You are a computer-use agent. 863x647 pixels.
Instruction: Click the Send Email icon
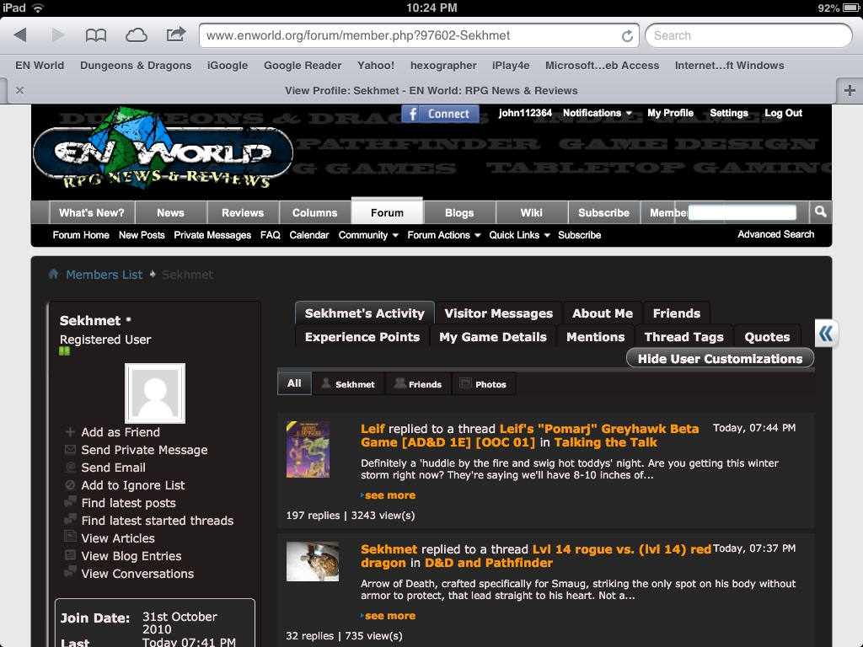70,467
